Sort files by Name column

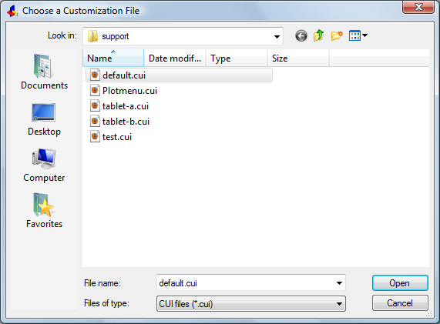click(x=113, y=58)
